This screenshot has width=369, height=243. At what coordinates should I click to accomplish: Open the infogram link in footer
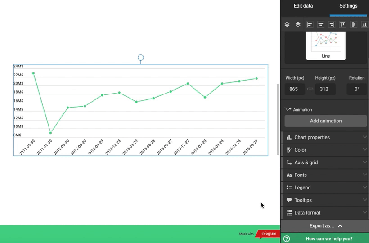click(x=268, y=234)
